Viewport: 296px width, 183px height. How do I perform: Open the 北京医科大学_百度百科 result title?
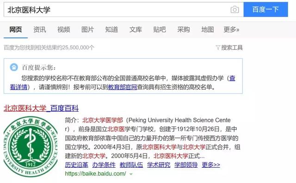pyautogui.click(x=41, y=108)
